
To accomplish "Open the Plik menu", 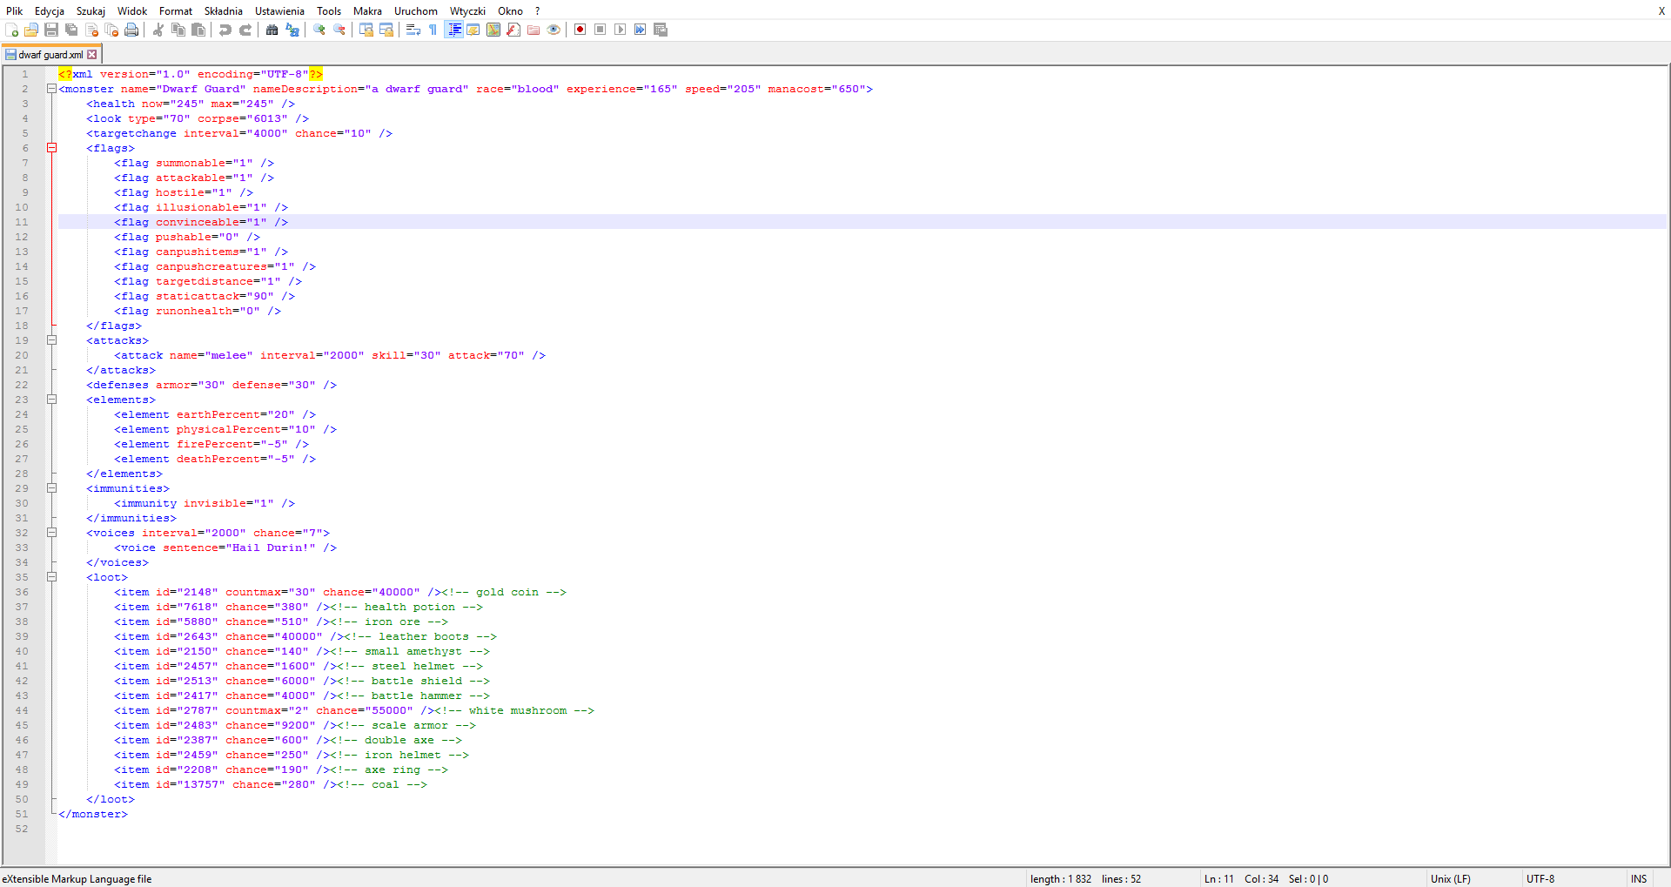I will (15, 10).
